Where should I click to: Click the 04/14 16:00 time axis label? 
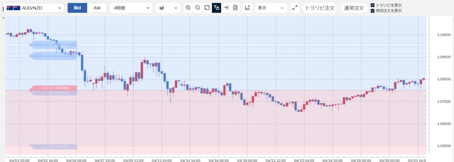190,160
